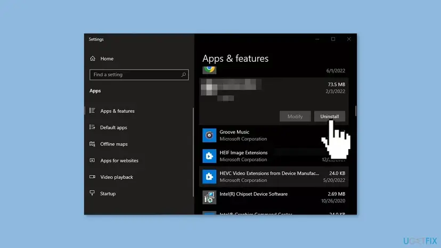
Task: Focus the Find a setting search box
Action: tap(139, 75)
